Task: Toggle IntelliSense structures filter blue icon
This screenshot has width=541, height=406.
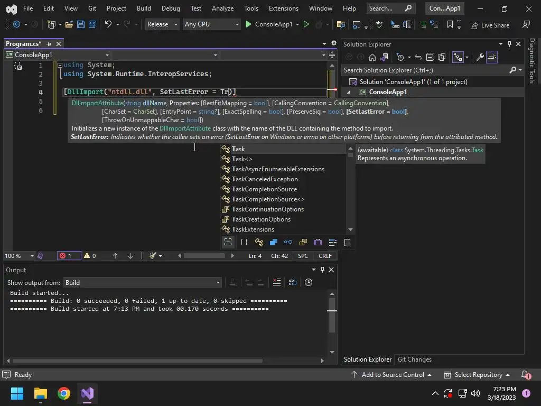Action: [x=274, y=242]
